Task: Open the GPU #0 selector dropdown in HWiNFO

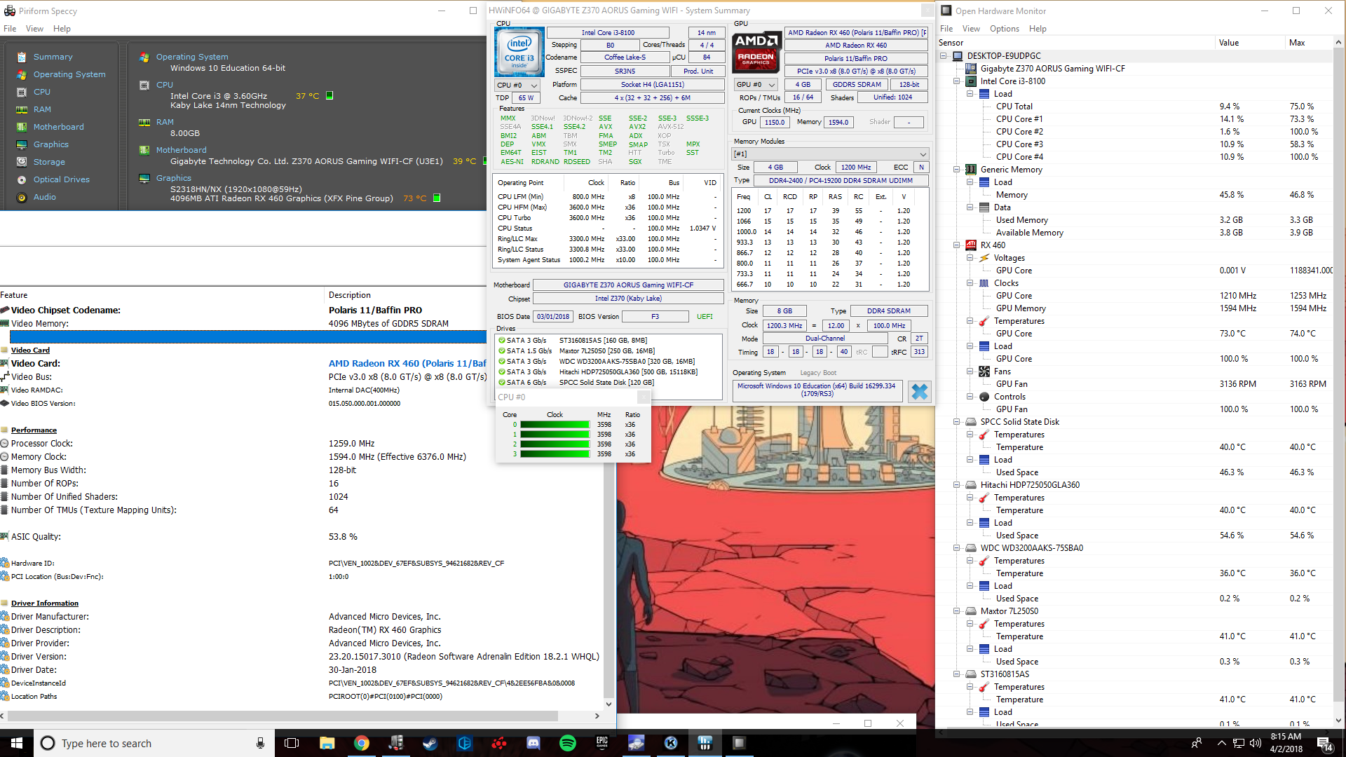Action: point(755,85)
